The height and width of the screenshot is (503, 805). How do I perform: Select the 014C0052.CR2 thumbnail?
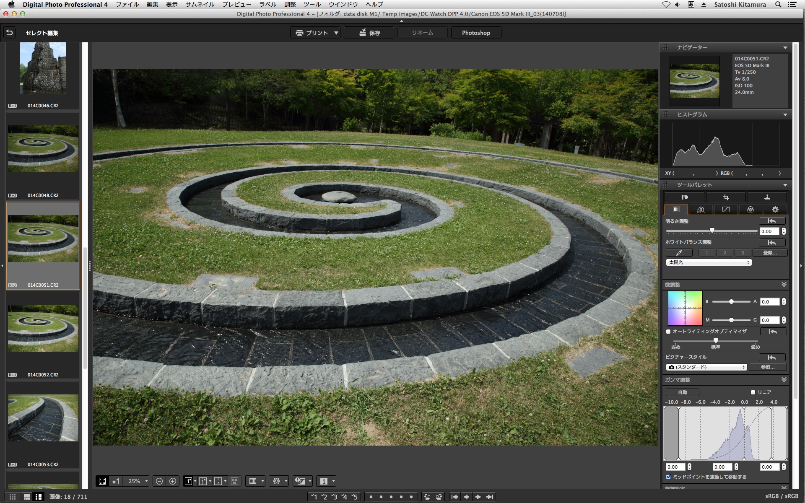point(43,328)
